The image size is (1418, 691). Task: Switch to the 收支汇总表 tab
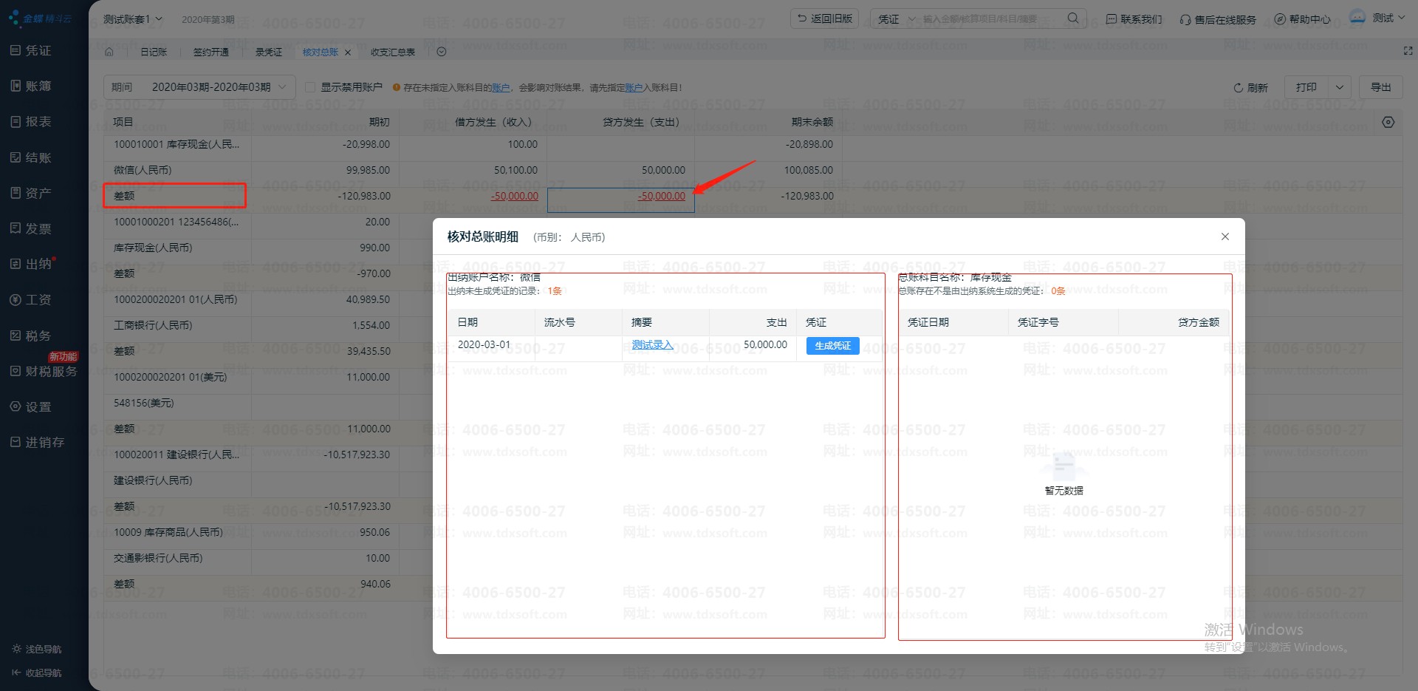392,52
